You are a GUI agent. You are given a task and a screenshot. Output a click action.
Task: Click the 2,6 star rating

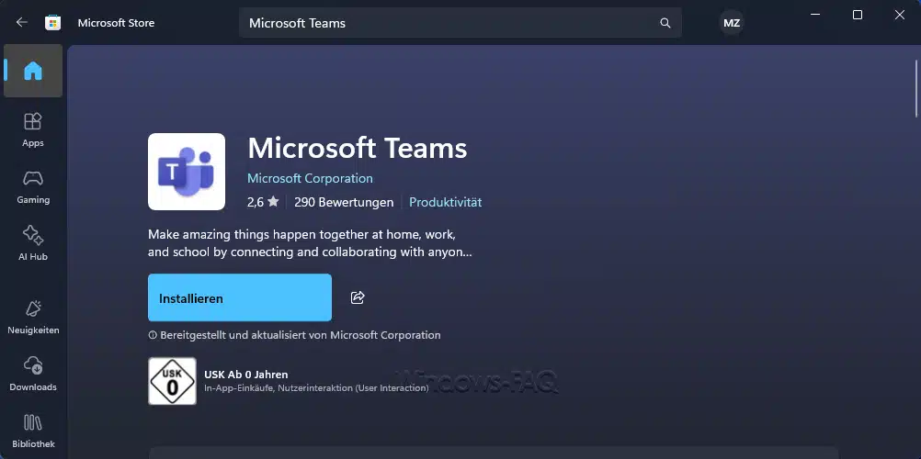tap(262, 202)
